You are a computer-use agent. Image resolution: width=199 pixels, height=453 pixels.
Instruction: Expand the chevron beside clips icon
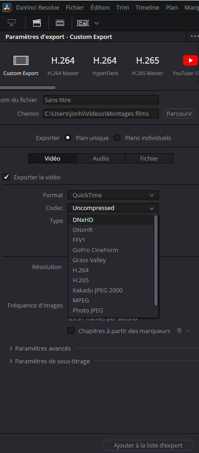[96, 23]
